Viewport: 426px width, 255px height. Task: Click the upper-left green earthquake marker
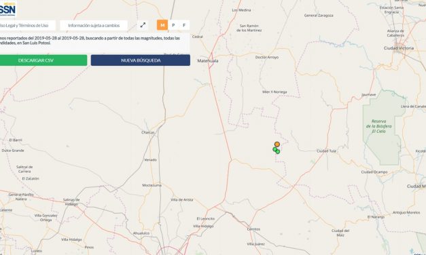point(275,149)
